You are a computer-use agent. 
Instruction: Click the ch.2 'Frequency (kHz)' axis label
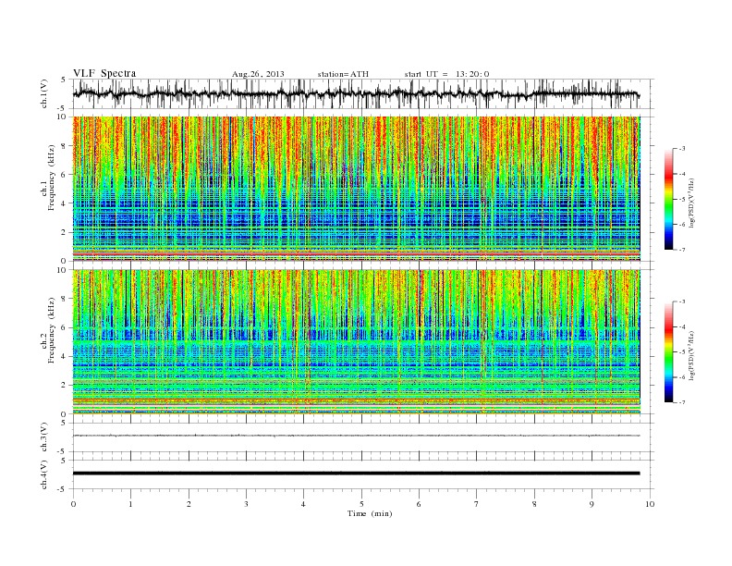[52, 329]
